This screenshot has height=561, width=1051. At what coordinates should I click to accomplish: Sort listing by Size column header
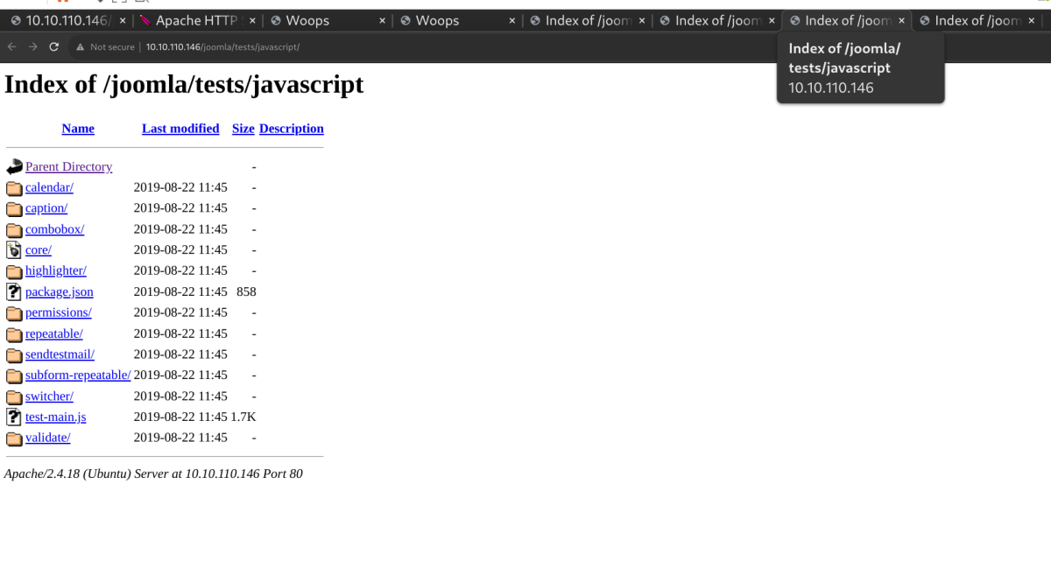point(243,129)
